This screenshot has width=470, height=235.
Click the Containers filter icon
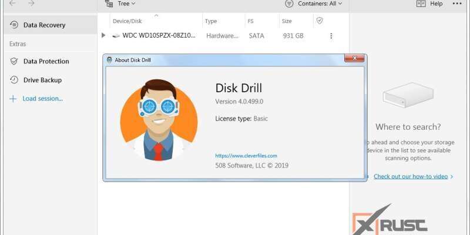[289, 4]
